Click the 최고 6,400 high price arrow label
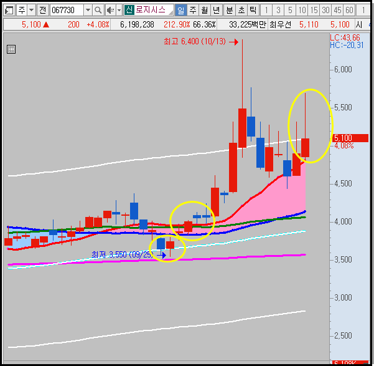 tap(201, 42)
